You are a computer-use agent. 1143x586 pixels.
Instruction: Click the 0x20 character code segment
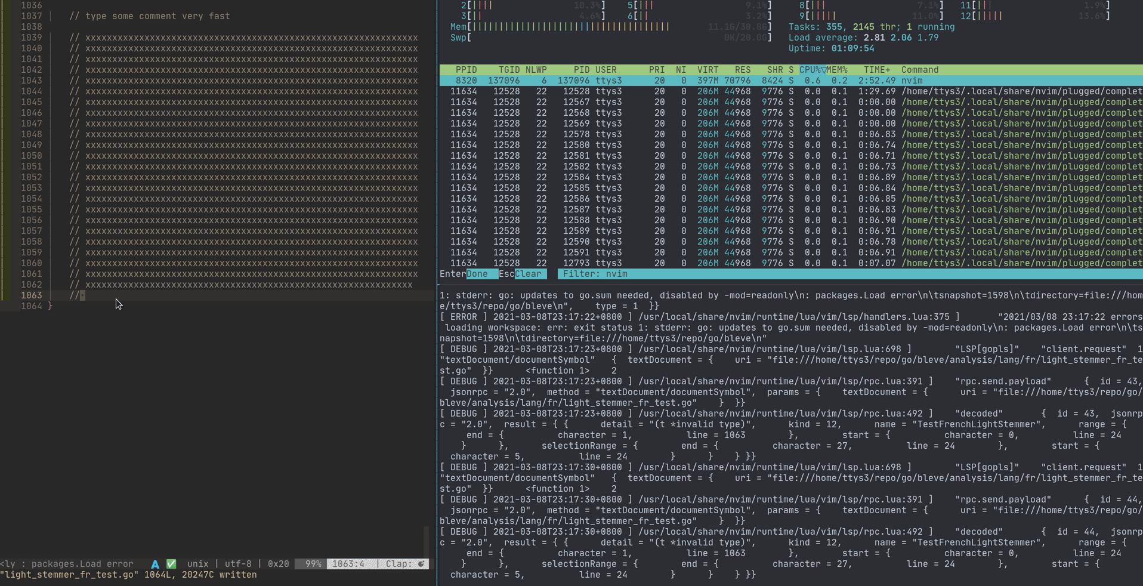pos(277,564)
